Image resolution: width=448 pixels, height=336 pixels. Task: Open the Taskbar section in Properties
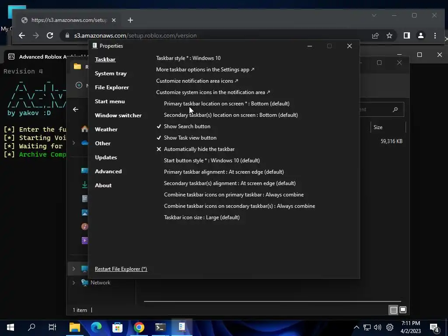pyautogui.click(x=105, y=59)
